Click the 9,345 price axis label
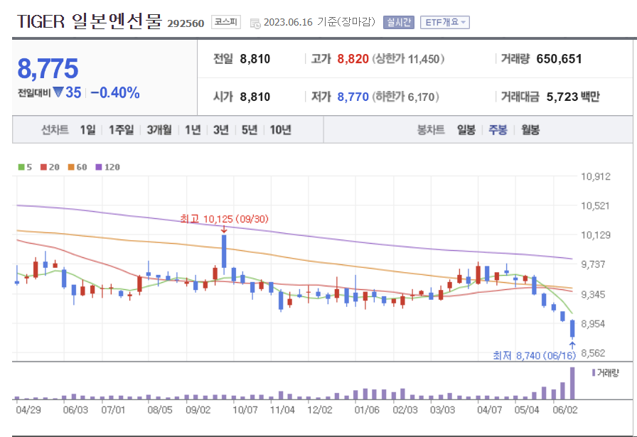Screen dimensions: 637x437 [593, 294]
